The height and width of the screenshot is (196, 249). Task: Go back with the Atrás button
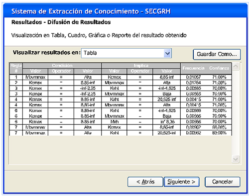coord(145,182)
